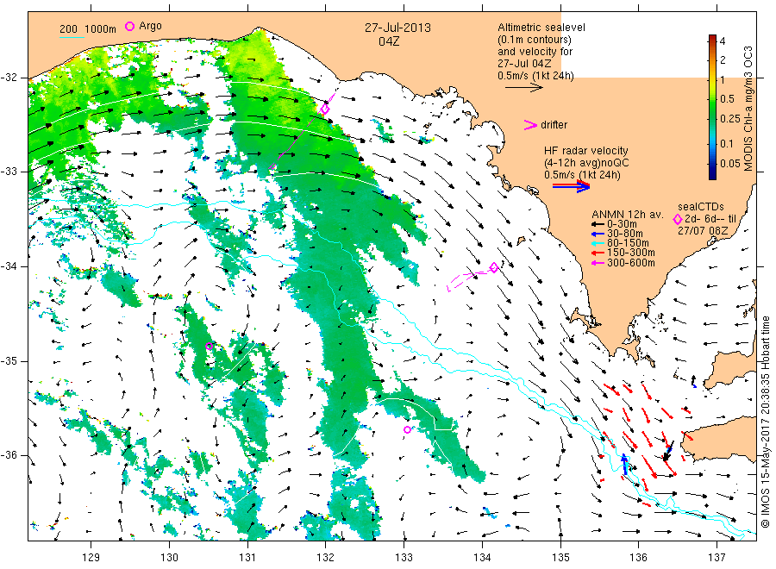Screen dimensions: 776x569
Task: Click the Argo circle marker near 133E 35.7S
Action: (407, 429)
